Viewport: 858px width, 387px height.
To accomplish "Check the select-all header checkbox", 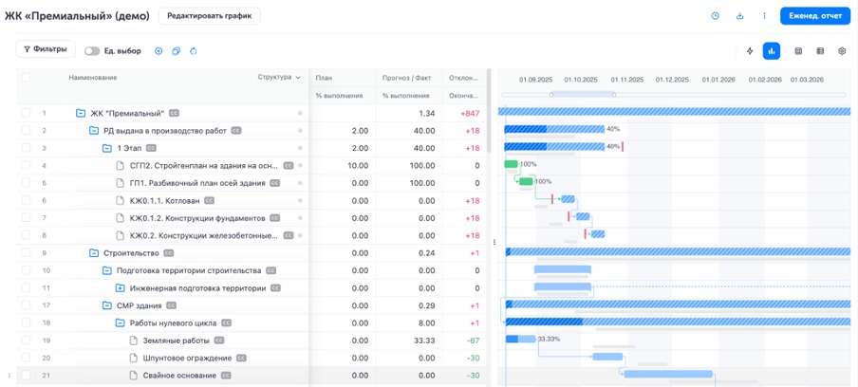I will (26, 78).
